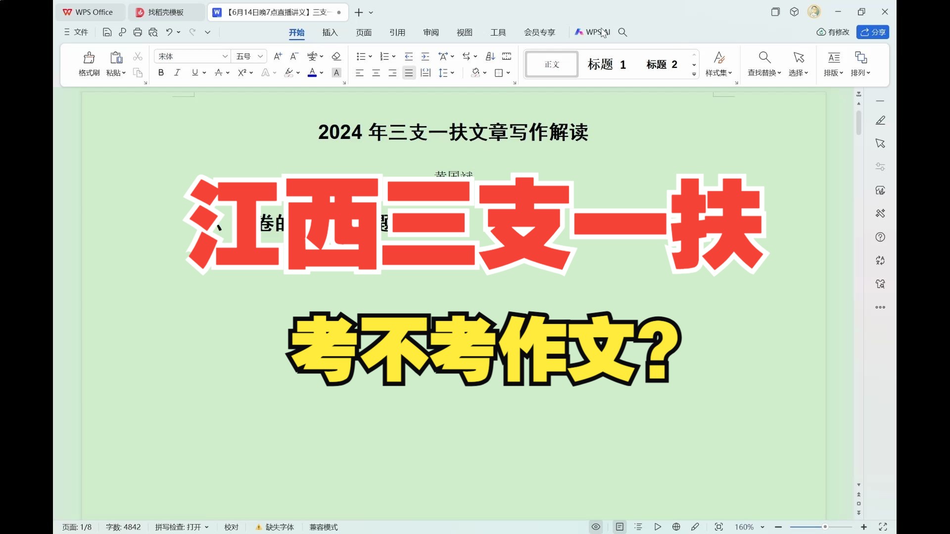Viewport: 950px width, 534px height.
Task: Click the pen tool in right sidebar
Action: [880, 121]
